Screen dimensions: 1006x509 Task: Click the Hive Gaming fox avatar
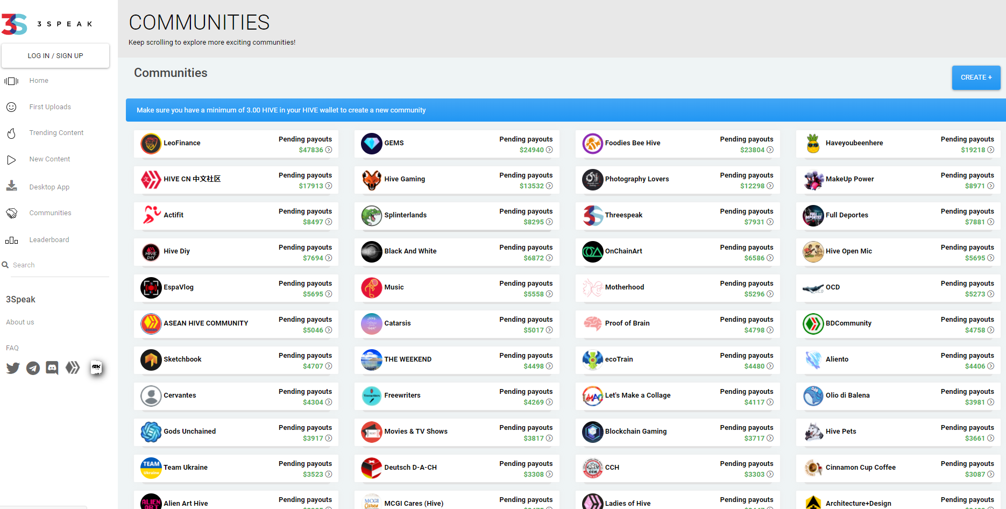pos(372,180)
